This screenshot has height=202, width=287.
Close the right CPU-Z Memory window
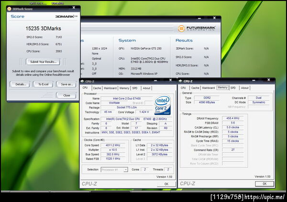coord(269,80)
